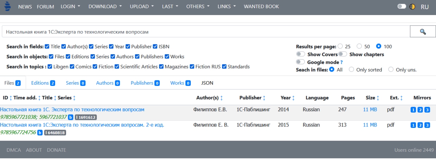Sort results by ID column arrows
Image resolution: width=436 pixels, height=163 pixels.
click(x=11, y=98)
